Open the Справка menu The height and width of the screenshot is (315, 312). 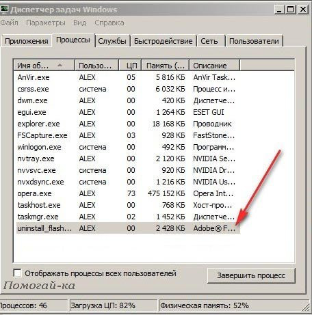click(x=109, y=23)
